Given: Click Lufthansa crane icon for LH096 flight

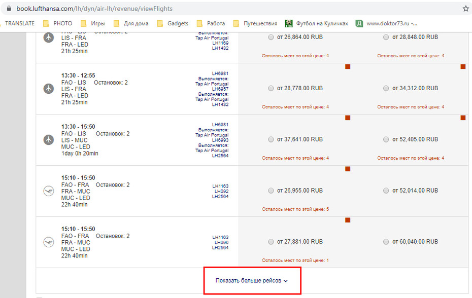Looking at the screenshot, I should [x=48, y=242].
